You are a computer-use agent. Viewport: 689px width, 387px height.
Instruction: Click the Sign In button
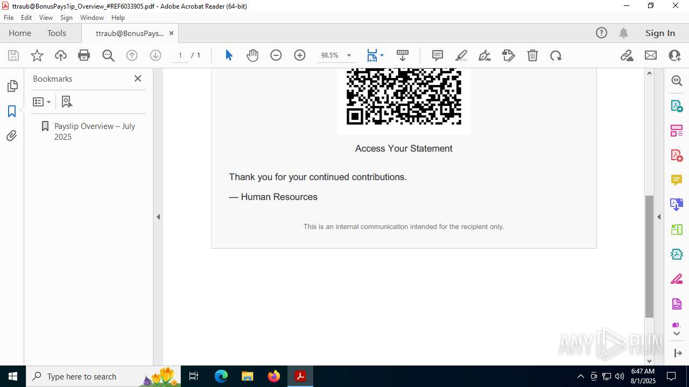[x=660, y=33]
